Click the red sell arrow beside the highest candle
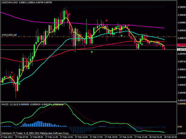The image size is (186, 139). [x=69, y=14]
